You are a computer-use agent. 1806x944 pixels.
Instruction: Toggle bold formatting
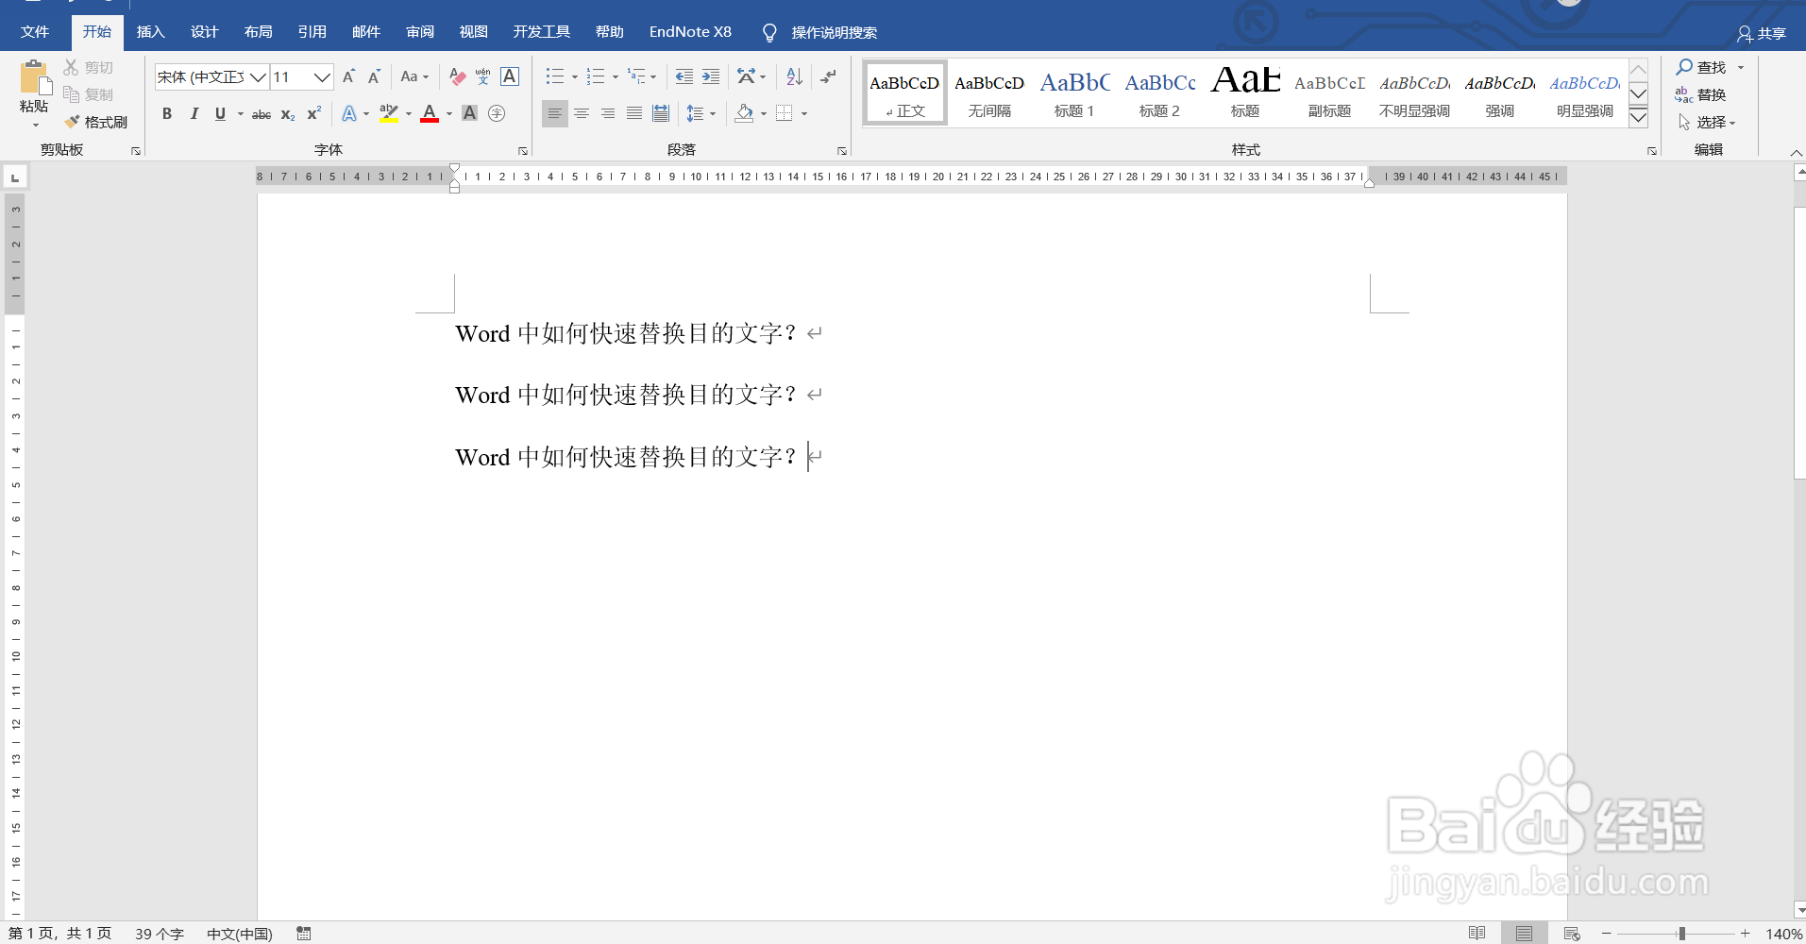point(166,113)
